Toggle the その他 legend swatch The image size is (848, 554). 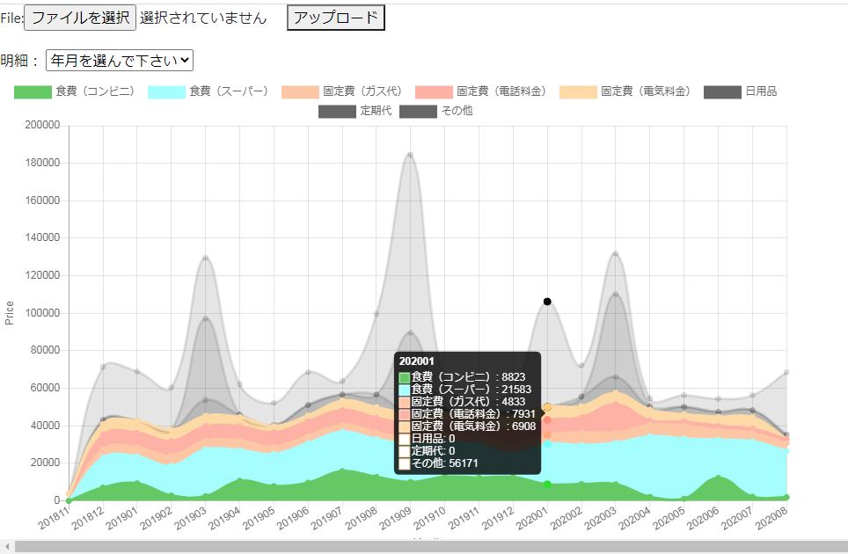click(418, 112)
